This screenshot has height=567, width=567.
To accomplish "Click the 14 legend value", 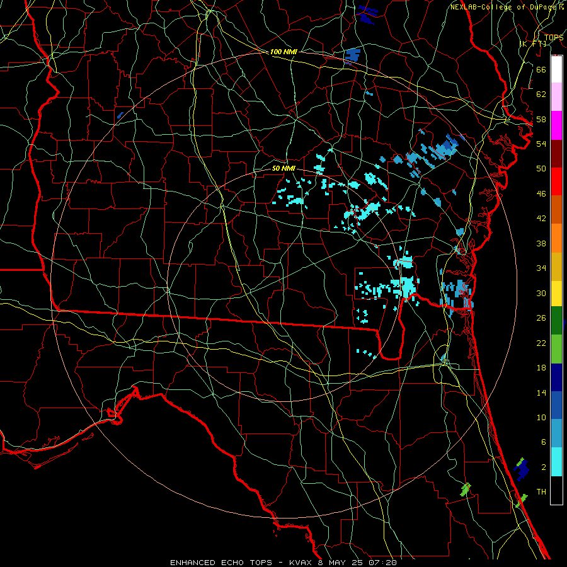I will pyautogui.click(x=541, y=392).
